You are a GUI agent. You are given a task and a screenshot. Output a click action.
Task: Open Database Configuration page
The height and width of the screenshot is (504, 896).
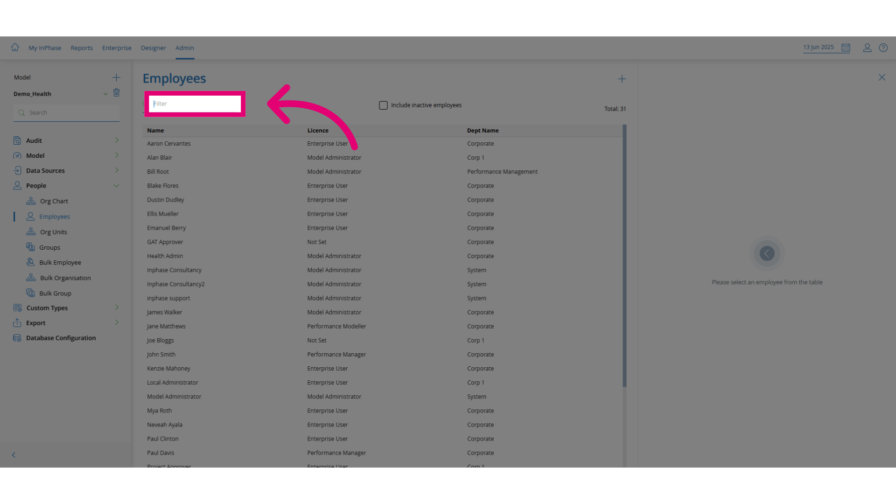[x=61, y=338]
